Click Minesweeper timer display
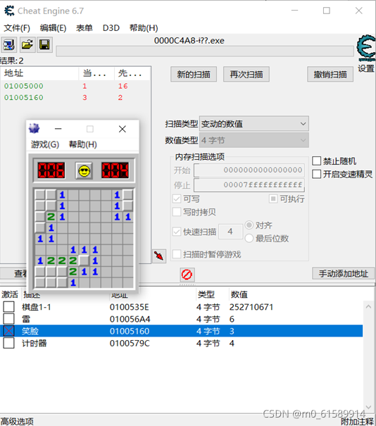This screenshot has height=426, width=376. point(115,170)
